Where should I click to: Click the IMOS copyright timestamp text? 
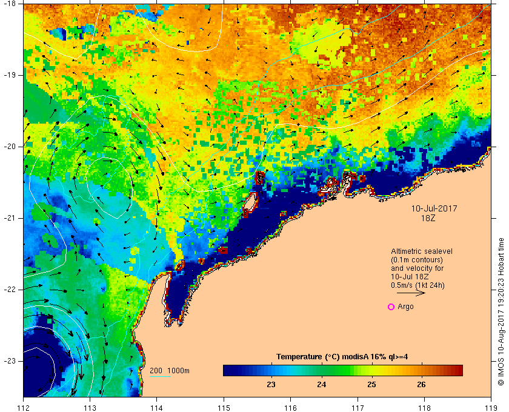(501, 311)
